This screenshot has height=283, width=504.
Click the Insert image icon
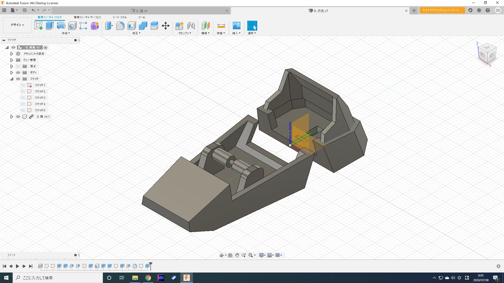pos(237,26)
